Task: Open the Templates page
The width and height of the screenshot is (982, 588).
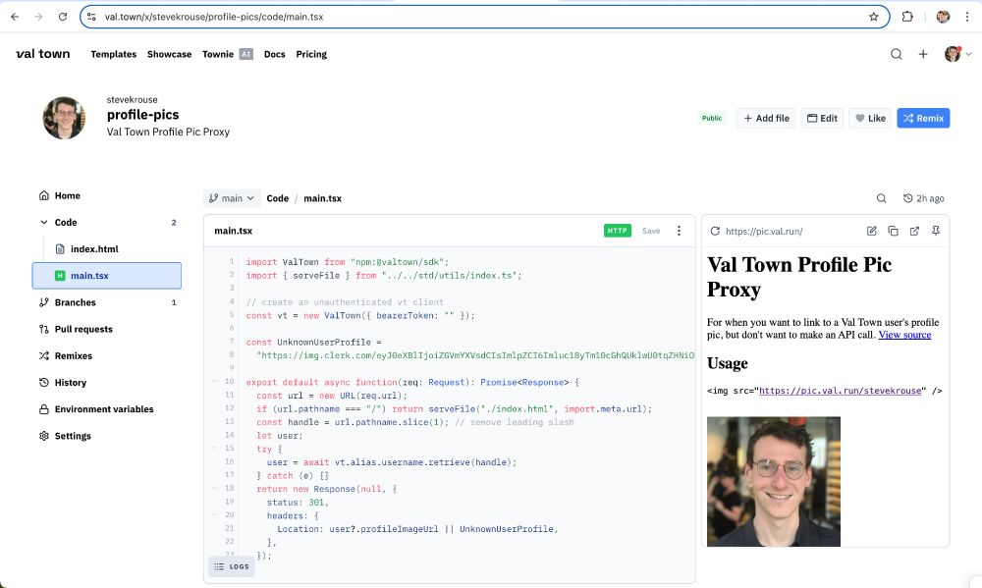Action: (113, 54)
